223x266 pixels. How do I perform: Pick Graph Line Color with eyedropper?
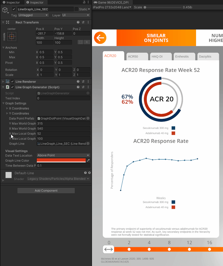(x=88, y=160)
